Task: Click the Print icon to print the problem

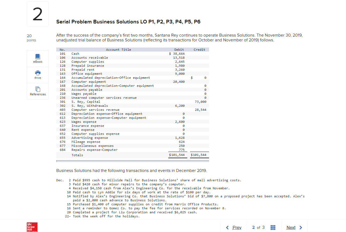Action: click(x=38, y=75)
